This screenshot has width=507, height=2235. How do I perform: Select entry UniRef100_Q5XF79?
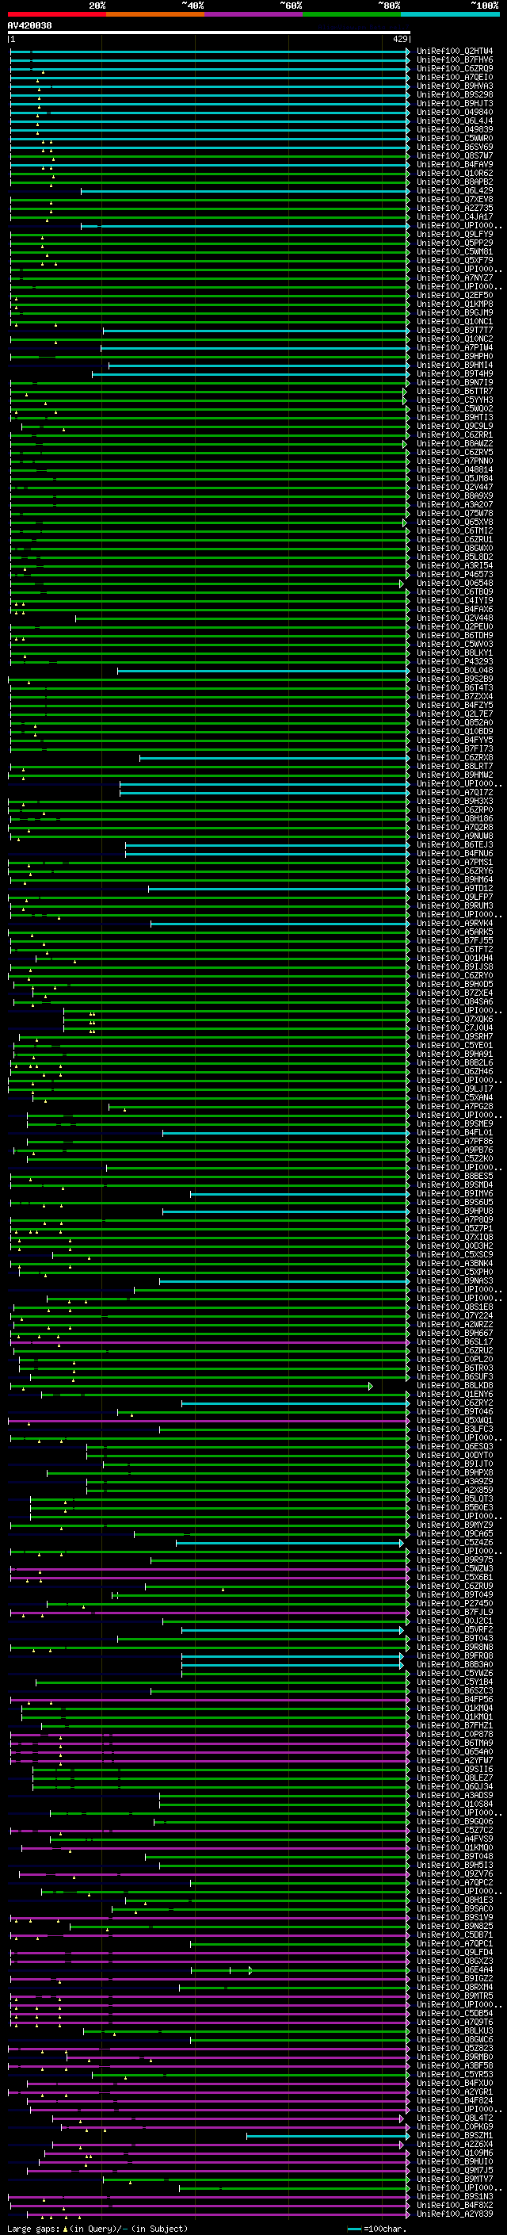[455, 260]
